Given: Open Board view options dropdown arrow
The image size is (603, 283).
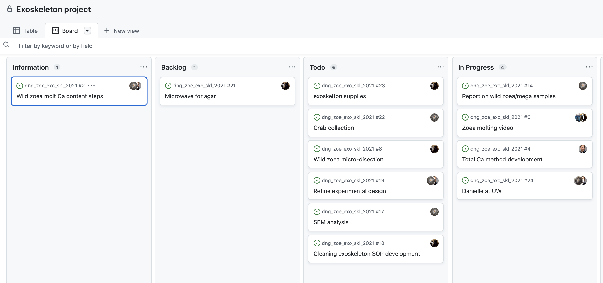Looking at the screenshot, I should pyautogui.click(x=87, y=31).
